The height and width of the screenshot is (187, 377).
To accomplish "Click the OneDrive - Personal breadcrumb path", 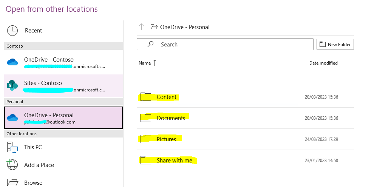I will [185, 27].
